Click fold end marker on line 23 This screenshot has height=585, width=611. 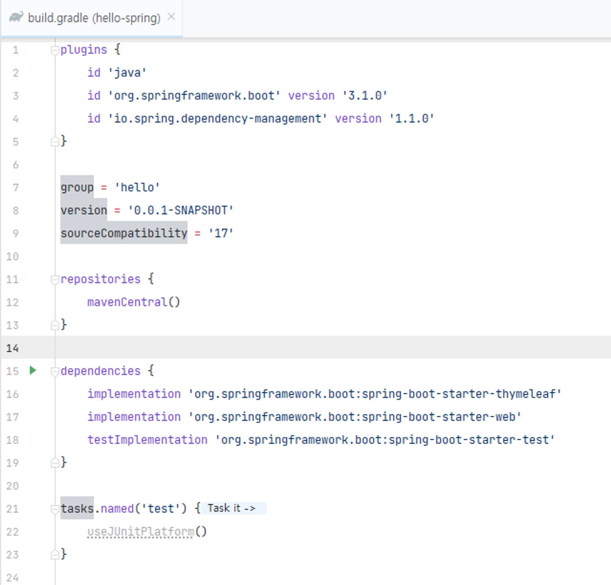55,555
